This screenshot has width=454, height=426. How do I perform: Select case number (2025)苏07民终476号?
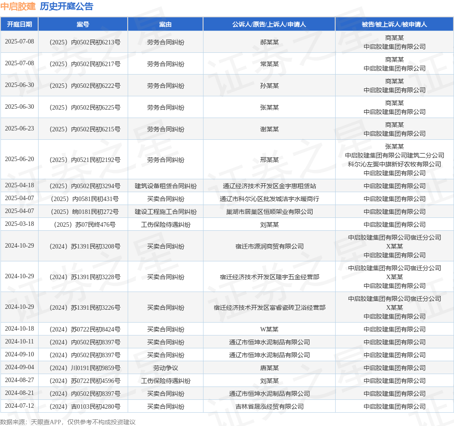[x=85, y=225]
